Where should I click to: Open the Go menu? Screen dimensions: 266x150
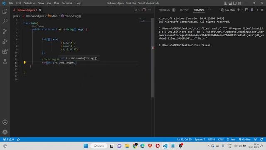(49, 3)
